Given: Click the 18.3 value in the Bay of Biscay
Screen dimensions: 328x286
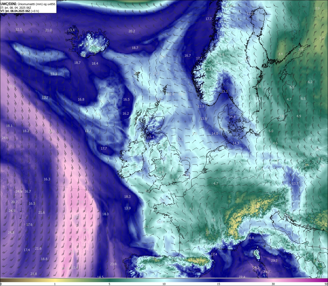Looking at the screenshot, I should (127, 197).
